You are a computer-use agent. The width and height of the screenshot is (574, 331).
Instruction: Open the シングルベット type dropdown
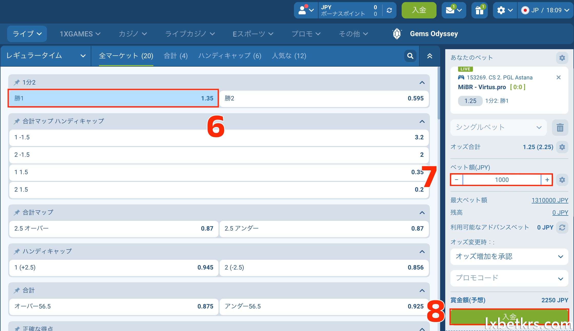point(498,127)
